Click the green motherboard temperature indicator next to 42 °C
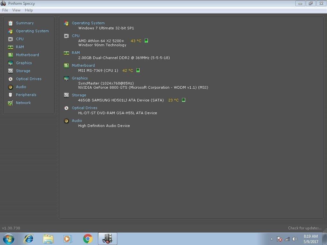 (138, 70)
